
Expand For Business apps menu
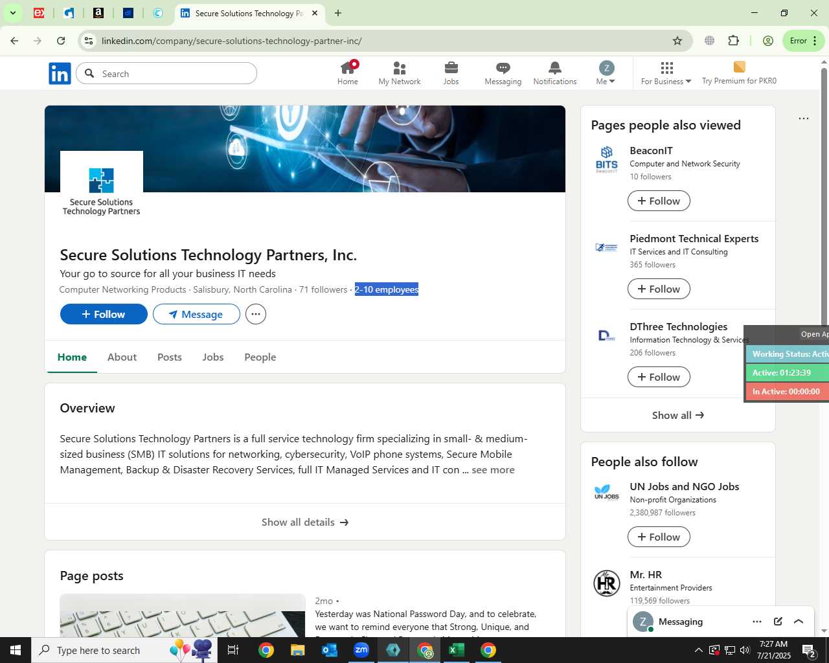(x=666, y=73)
